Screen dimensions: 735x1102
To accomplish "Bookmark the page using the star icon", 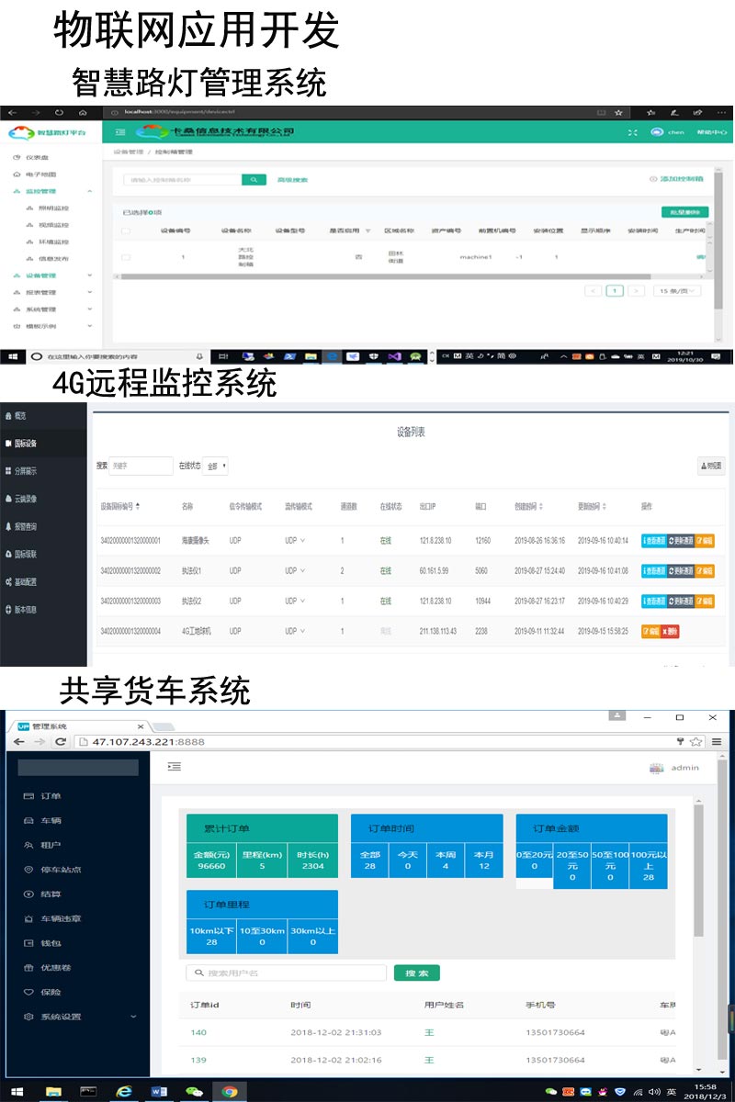I will (696, 741).
